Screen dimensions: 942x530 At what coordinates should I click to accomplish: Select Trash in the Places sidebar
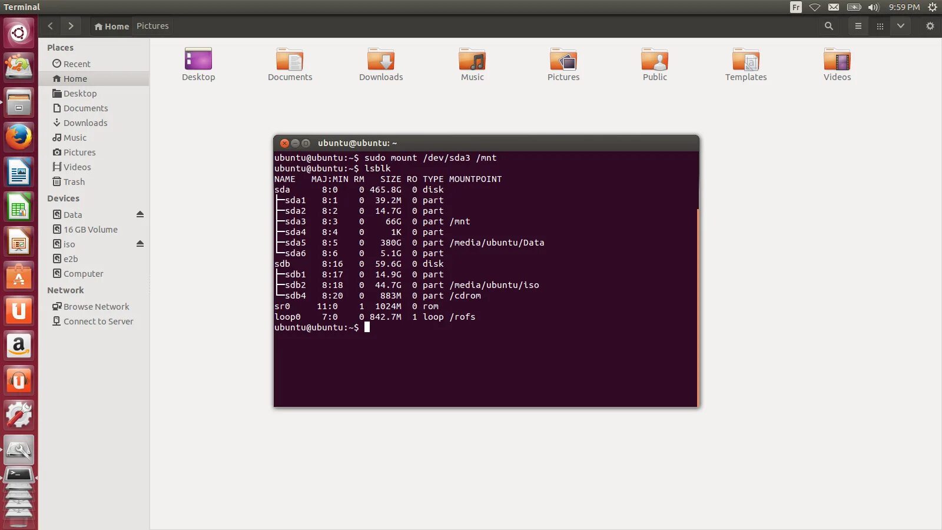[94, 181]
